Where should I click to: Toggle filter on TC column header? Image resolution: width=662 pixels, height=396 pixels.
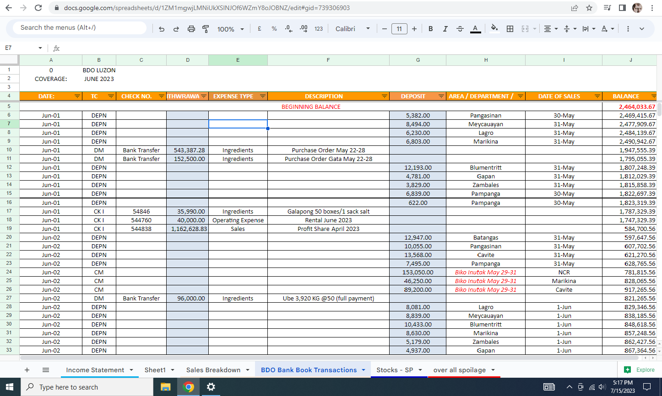click(111, 96)
